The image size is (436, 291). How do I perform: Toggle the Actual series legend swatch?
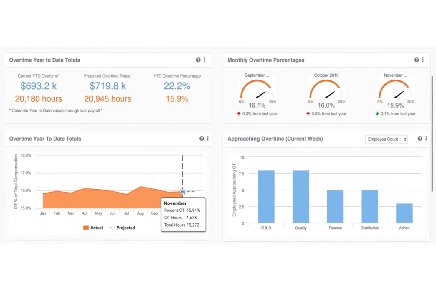[86, 228]
